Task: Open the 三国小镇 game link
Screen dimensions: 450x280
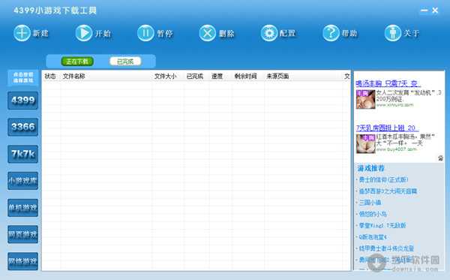Action: pyautogui.click(x=370, y=203)
